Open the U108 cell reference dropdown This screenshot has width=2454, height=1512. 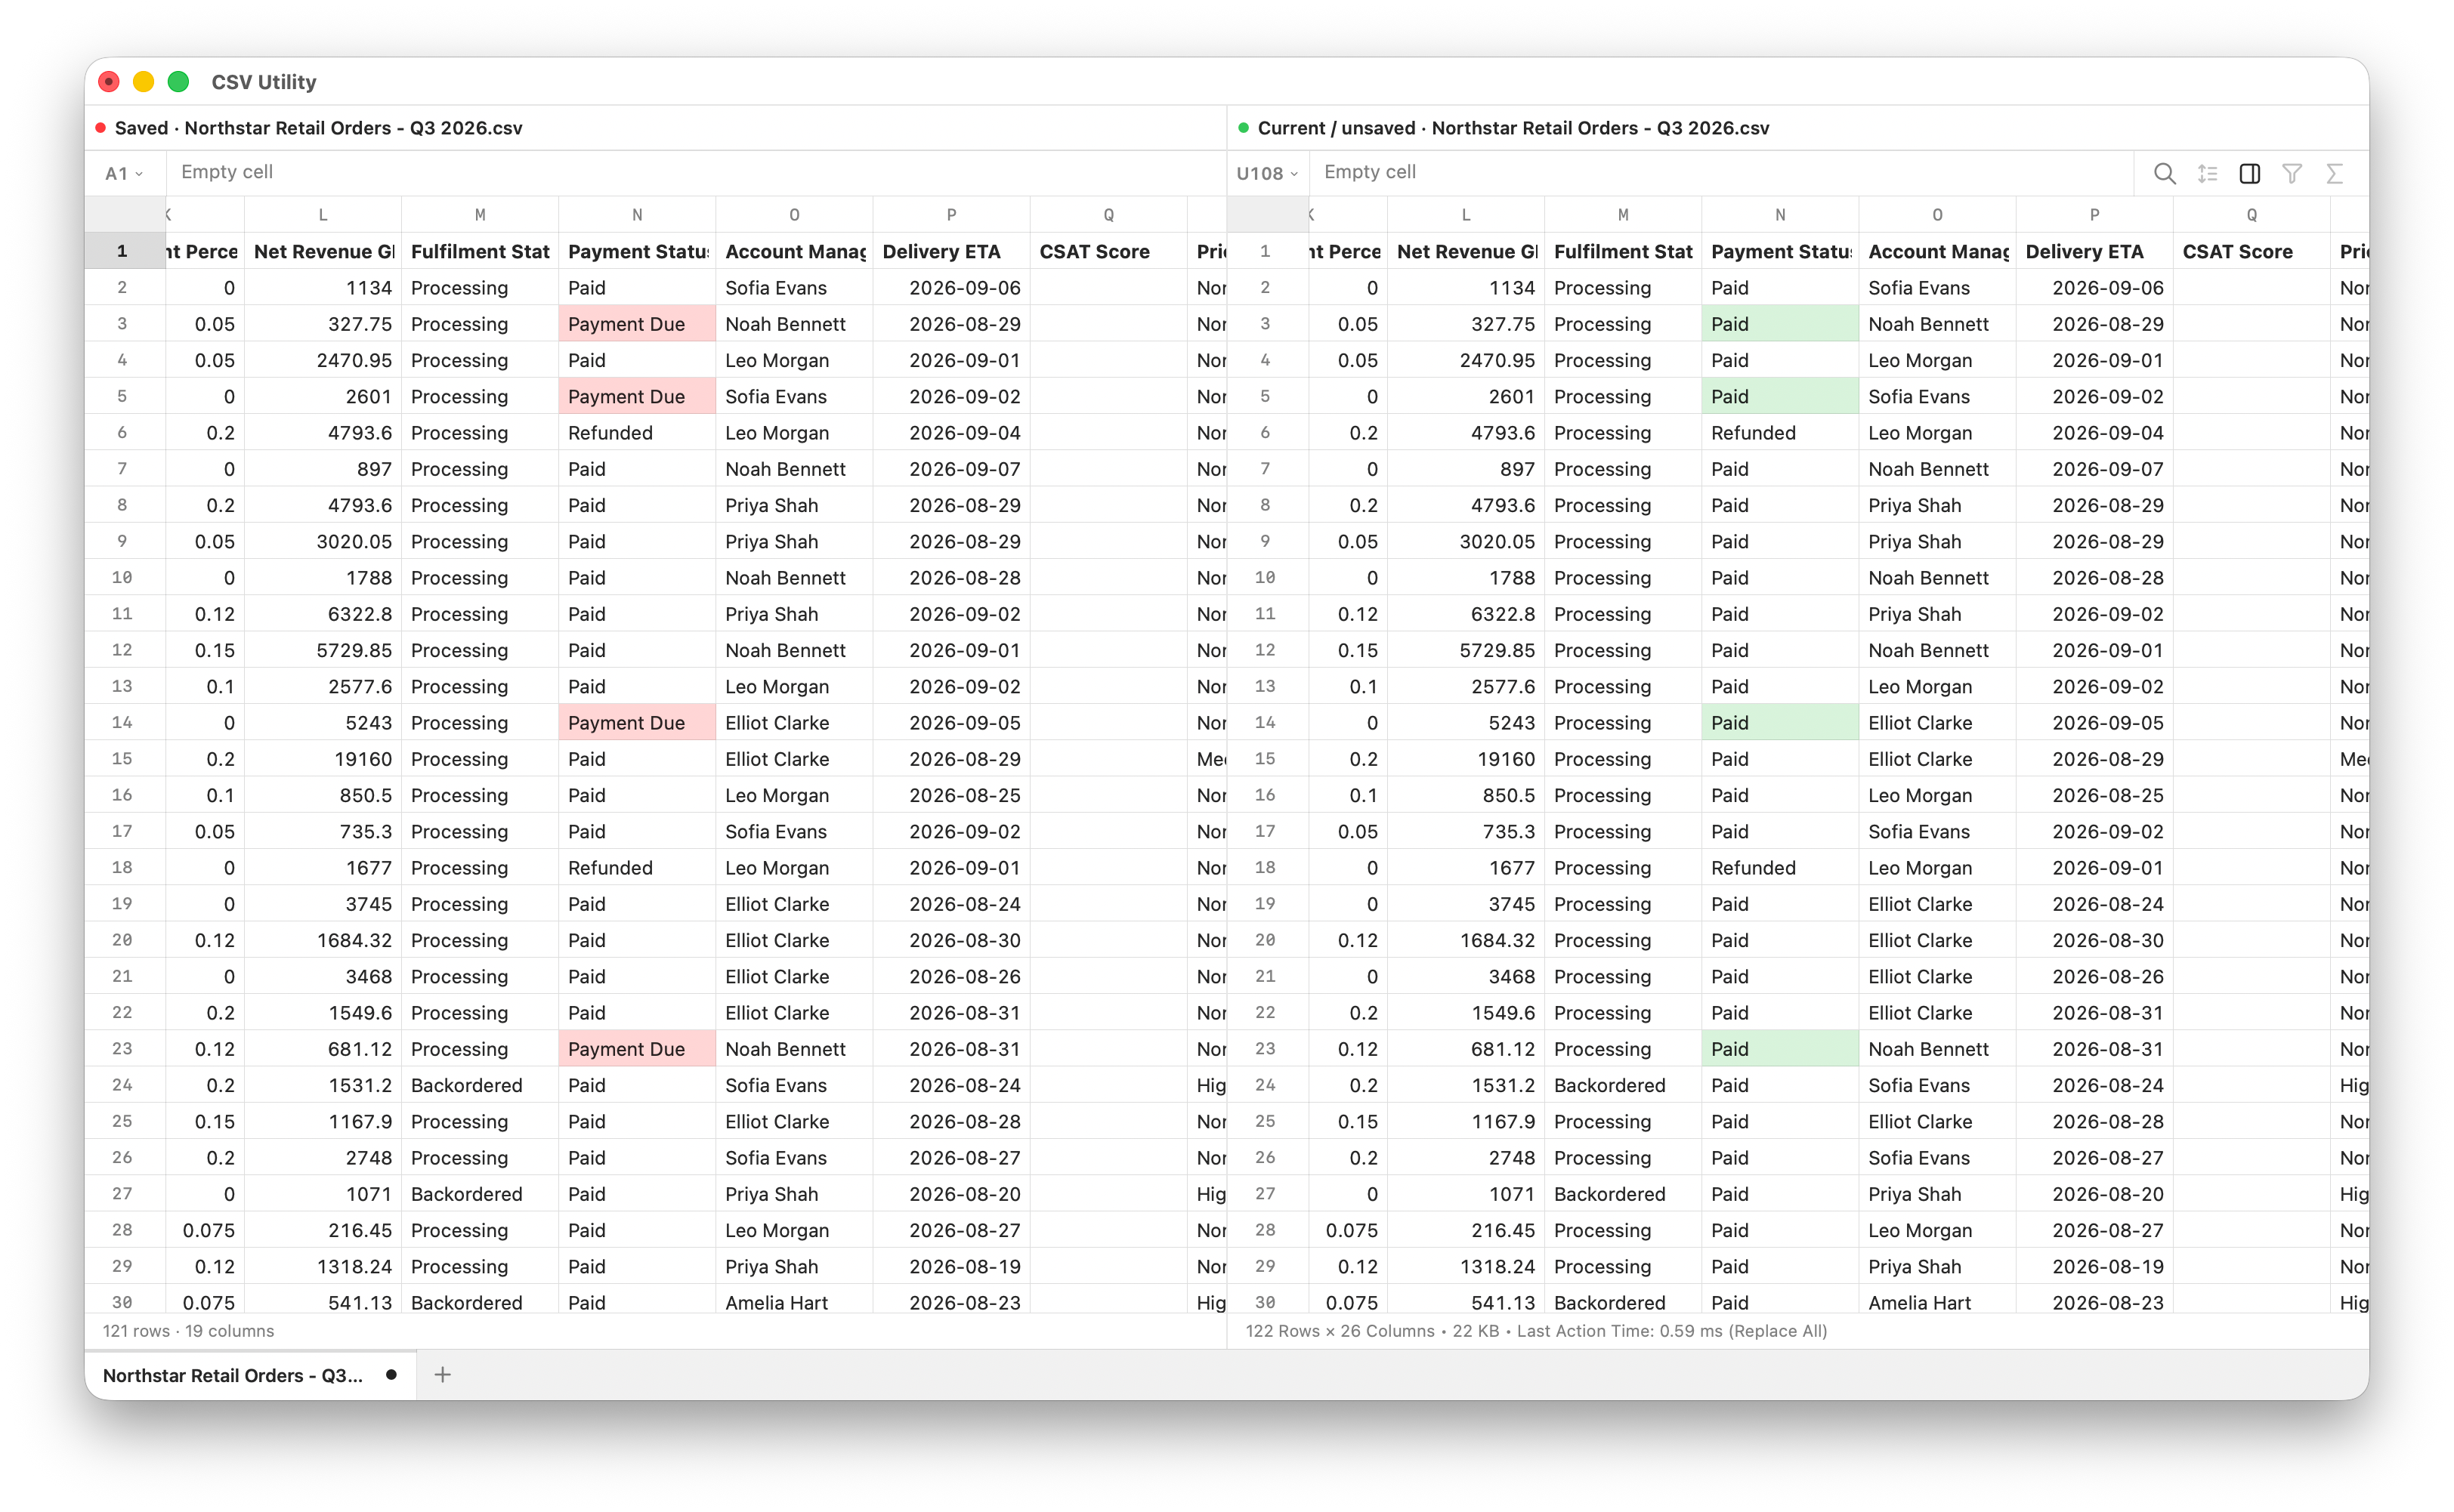pos(1266,173)
